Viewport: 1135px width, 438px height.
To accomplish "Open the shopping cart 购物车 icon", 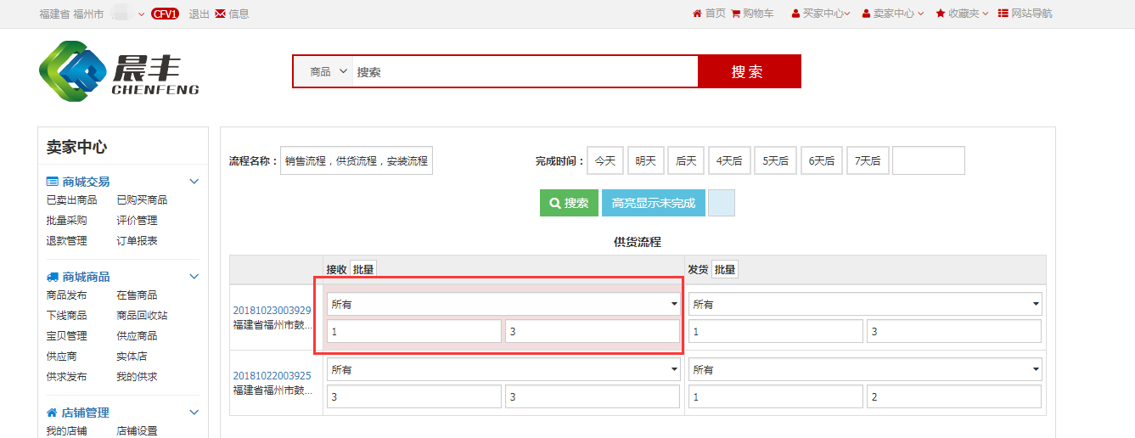I will coord(735,14).
